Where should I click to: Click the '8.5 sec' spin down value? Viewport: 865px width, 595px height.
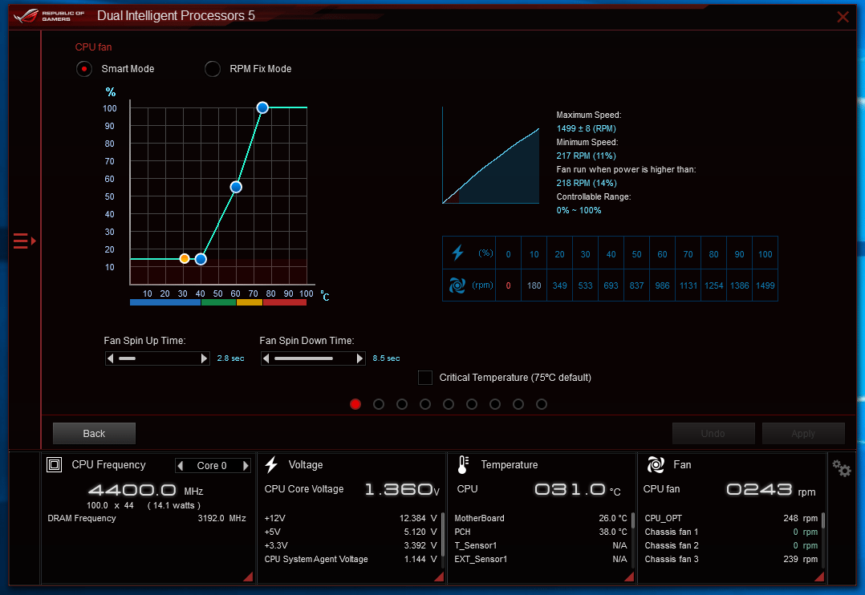pos(386,358)
